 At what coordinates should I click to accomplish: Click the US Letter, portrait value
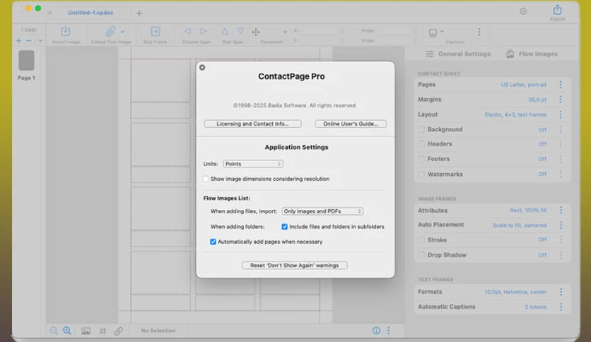click(524, 85)
